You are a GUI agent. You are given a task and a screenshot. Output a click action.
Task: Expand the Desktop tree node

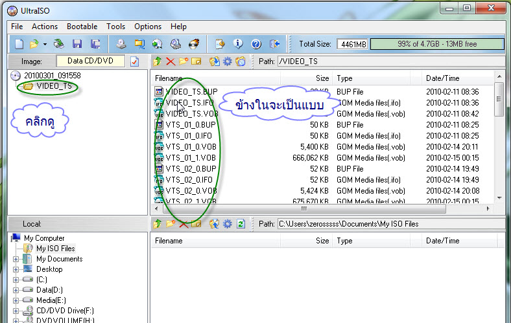pyautogui.click(x=16, y=270)
